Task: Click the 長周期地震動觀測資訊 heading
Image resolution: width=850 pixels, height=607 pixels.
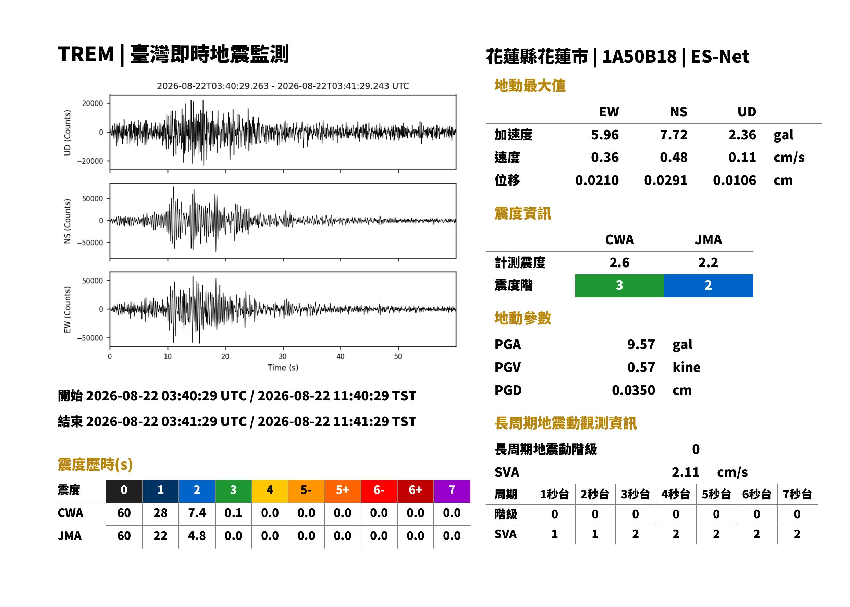Action: 566,423
